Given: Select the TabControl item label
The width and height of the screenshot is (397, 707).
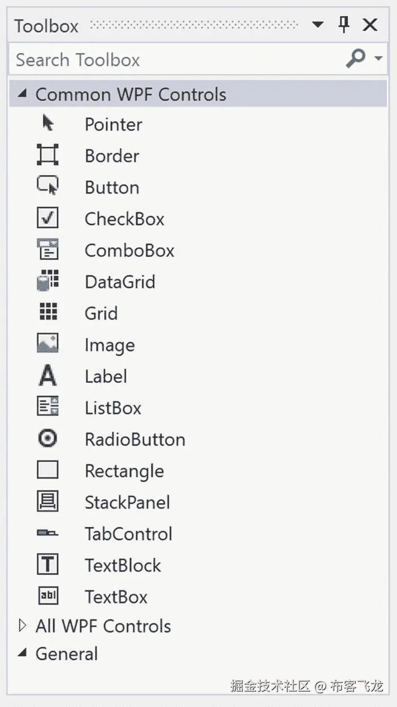Looking at the screenshot, I should point(128,534).
